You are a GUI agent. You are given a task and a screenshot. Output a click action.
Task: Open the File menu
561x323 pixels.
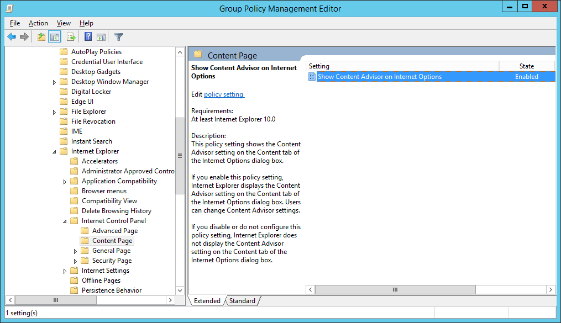pyautogui.click(x=15, y=23)
